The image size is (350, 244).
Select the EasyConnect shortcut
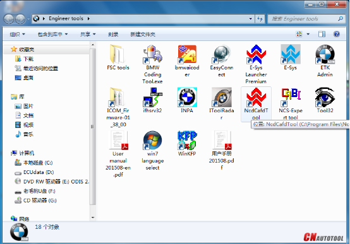tap(221, 61)
